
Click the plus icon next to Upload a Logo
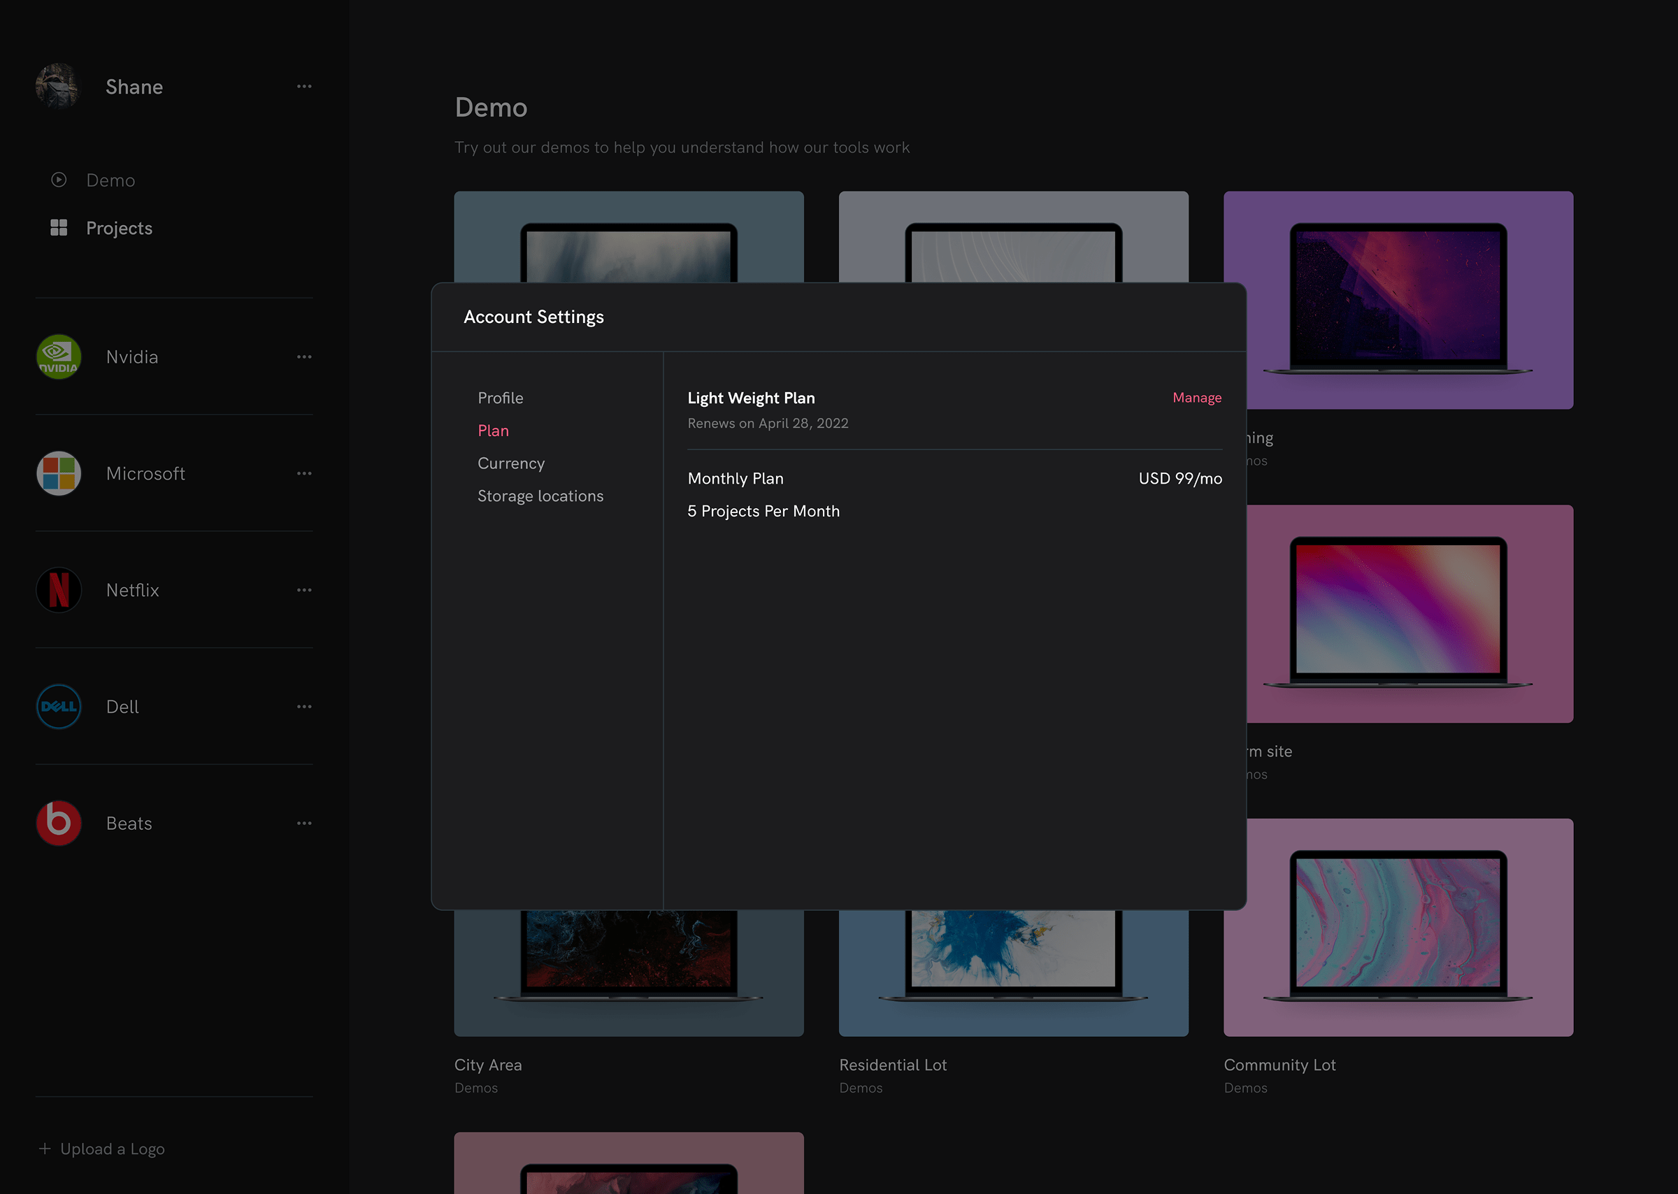pos(45,1149)
